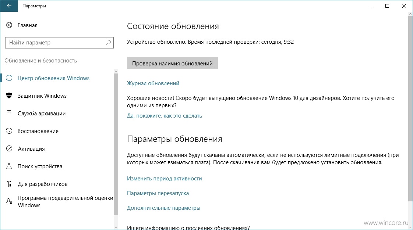
Task: Click the Activation checkmark circle icon
Action: click(9, 148)
